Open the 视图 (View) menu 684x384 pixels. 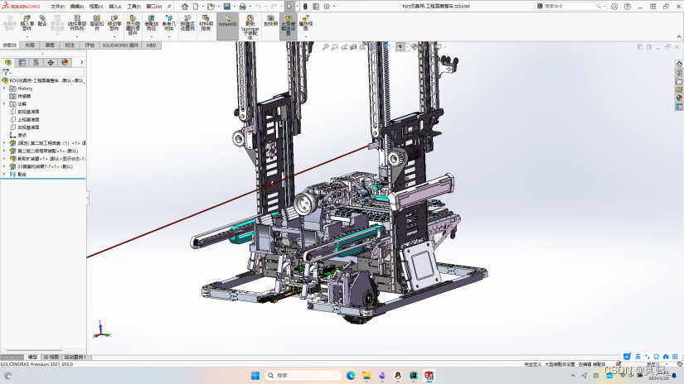[x=96, y=7]
